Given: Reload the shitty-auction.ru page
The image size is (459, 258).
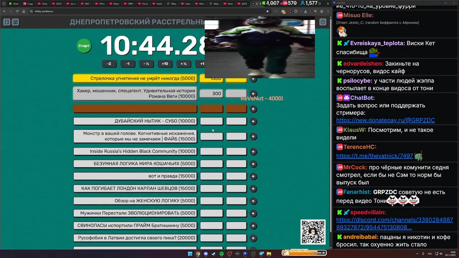Looking at the screenshot, I should pos(17,11).
